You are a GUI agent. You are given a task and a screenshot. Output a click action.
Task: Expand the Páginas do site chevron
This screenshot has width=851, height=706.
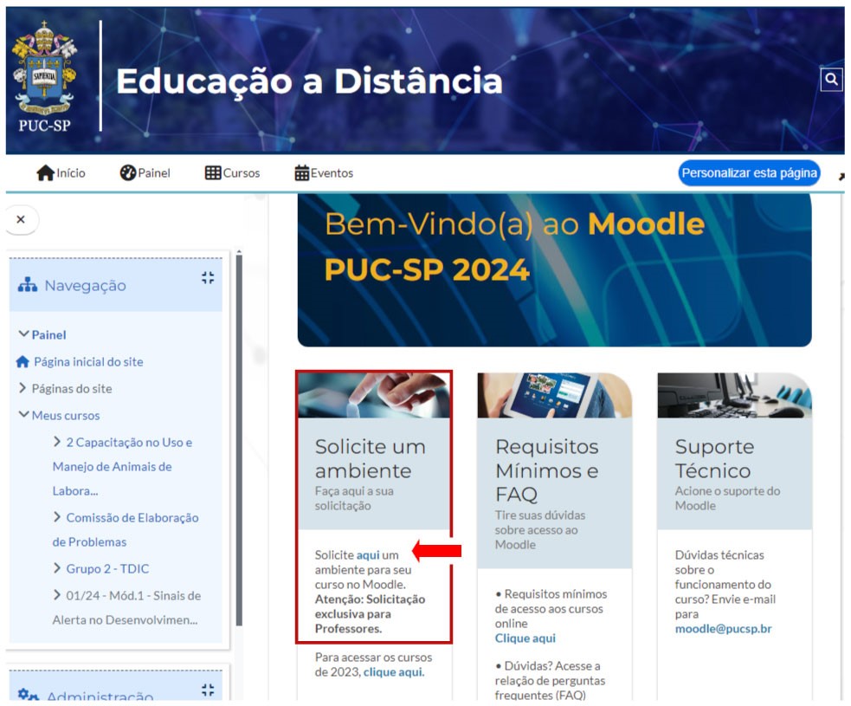click(23, 388)
